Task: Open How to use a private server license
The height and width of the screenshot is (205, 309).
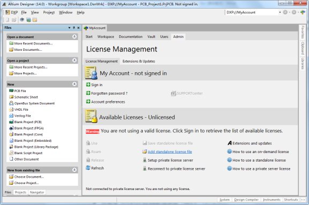Action: (259, 169)
